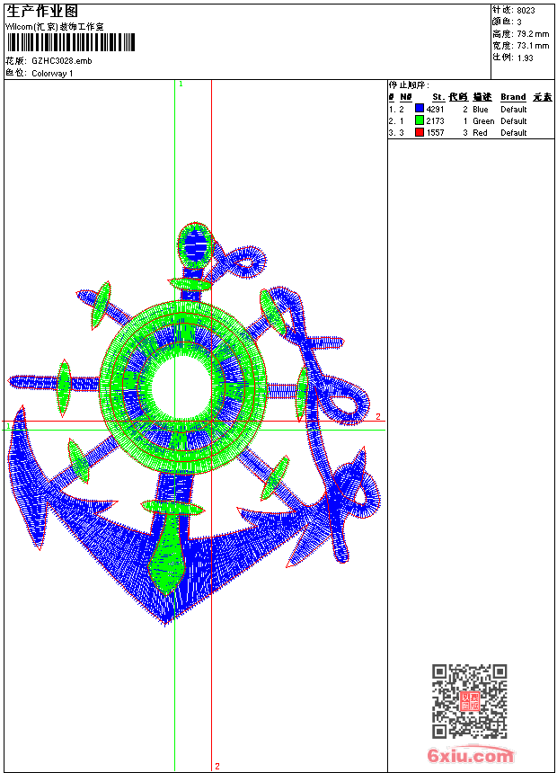
Task: Click the '代码' column header
Action: (x=458, y=97)
